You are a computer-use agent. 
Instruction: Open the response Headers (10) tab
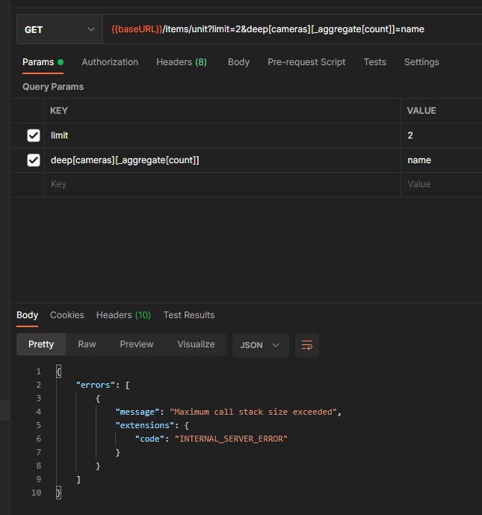123,315
